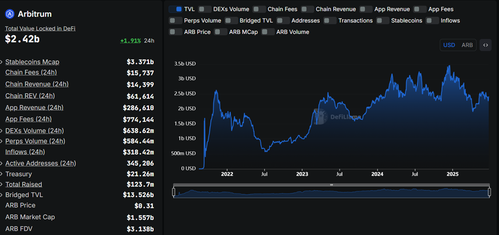
Task: Click the Total Value Locked in DeFi label
Action: [x=40, y=29]
